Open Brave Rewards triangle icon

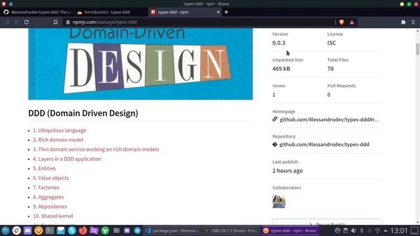click(352, 22)
